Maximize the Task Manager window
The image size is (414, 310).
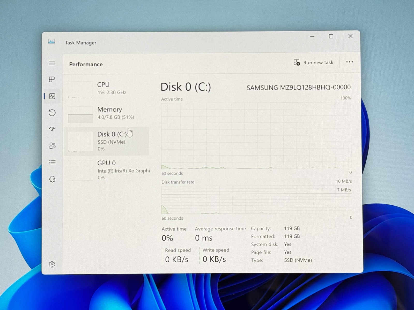(331, 36)
